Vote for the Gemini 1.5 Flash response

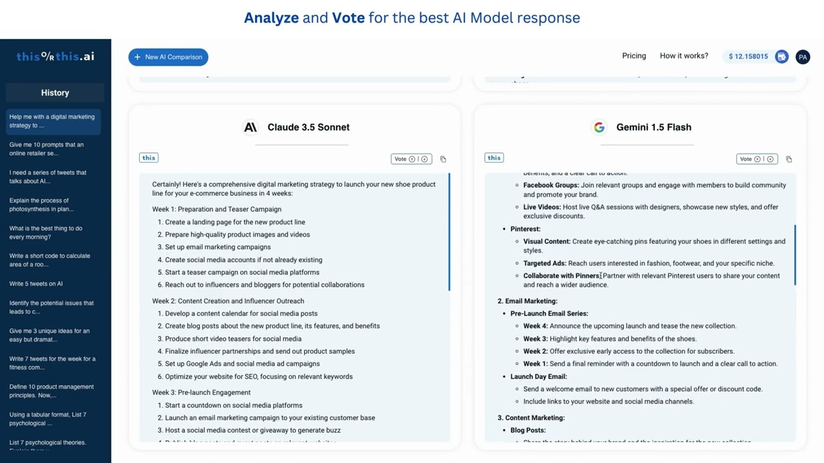(x=757, y=159)
